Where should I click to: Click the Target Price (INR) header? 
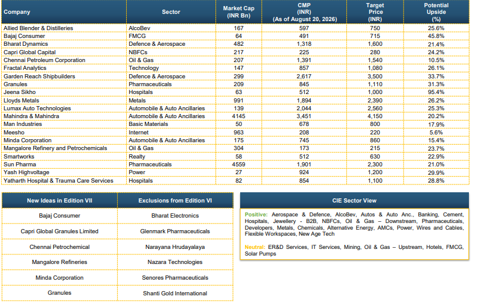coord(375,12)
